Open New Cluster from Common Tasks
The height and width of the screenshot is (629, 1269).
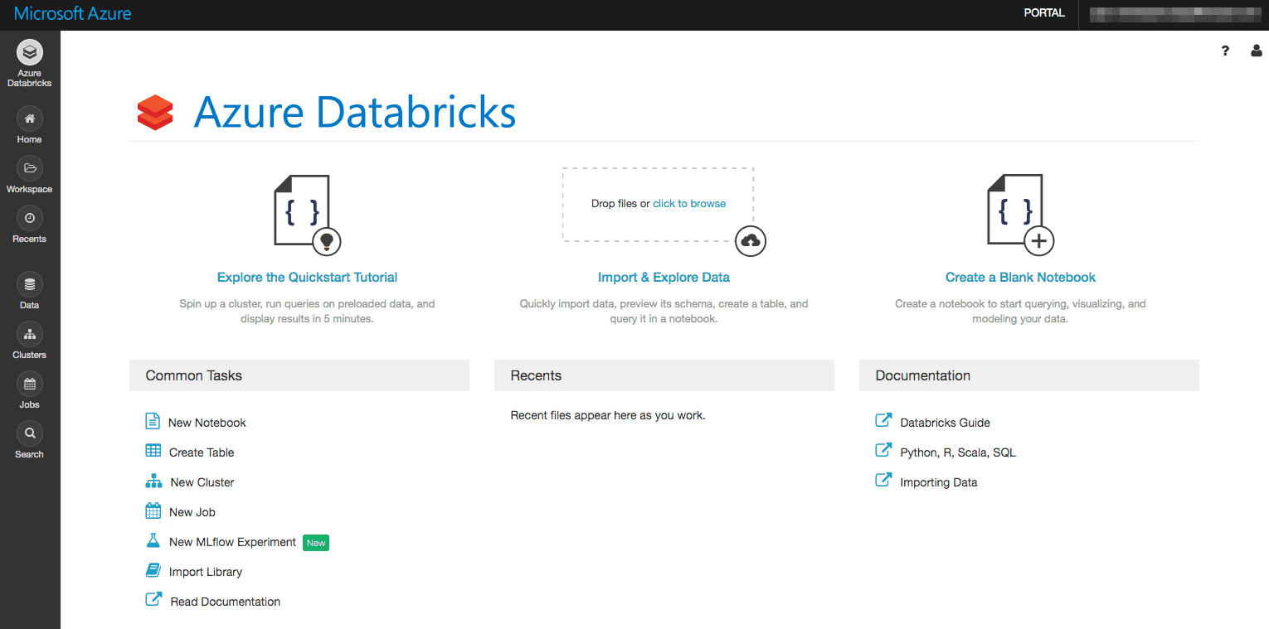[x=201, y=481]
